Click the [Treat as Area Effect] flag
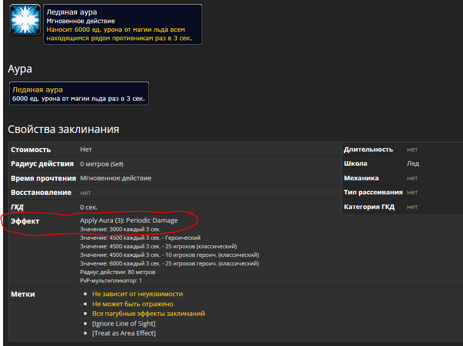 124,333
